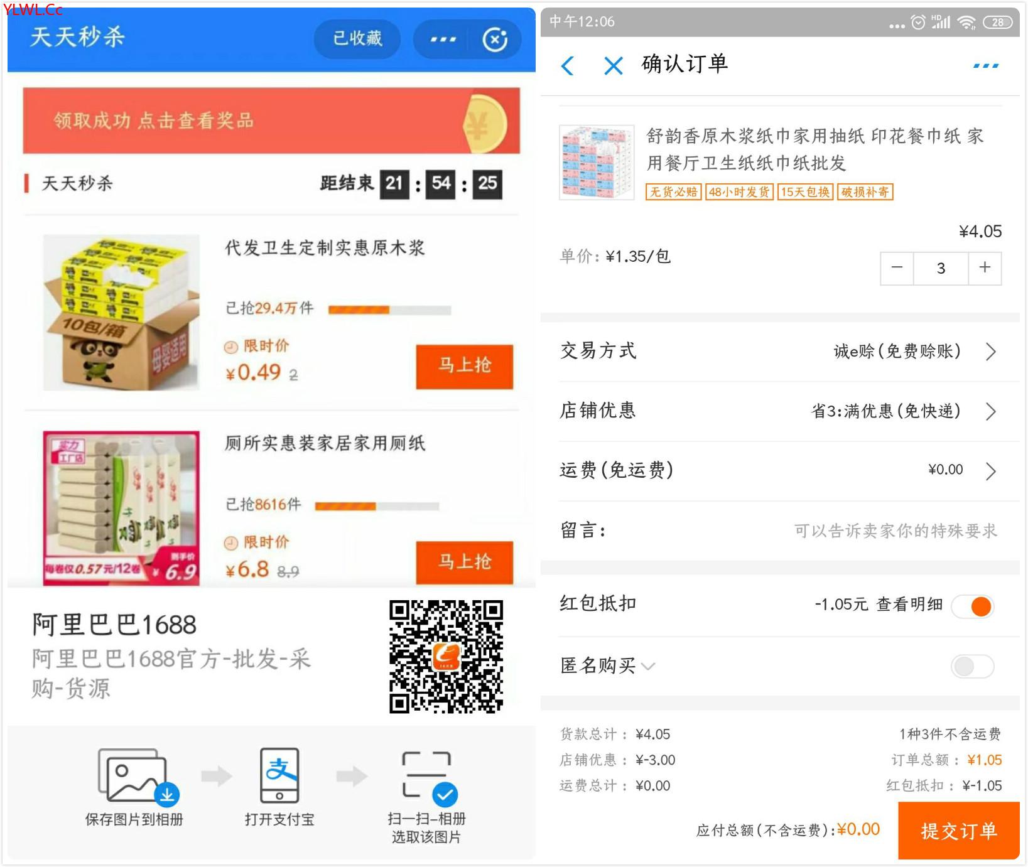Open the three-dot menu in mini program header
Screen dimensions: 1028x867
click(x=443, y=39)
